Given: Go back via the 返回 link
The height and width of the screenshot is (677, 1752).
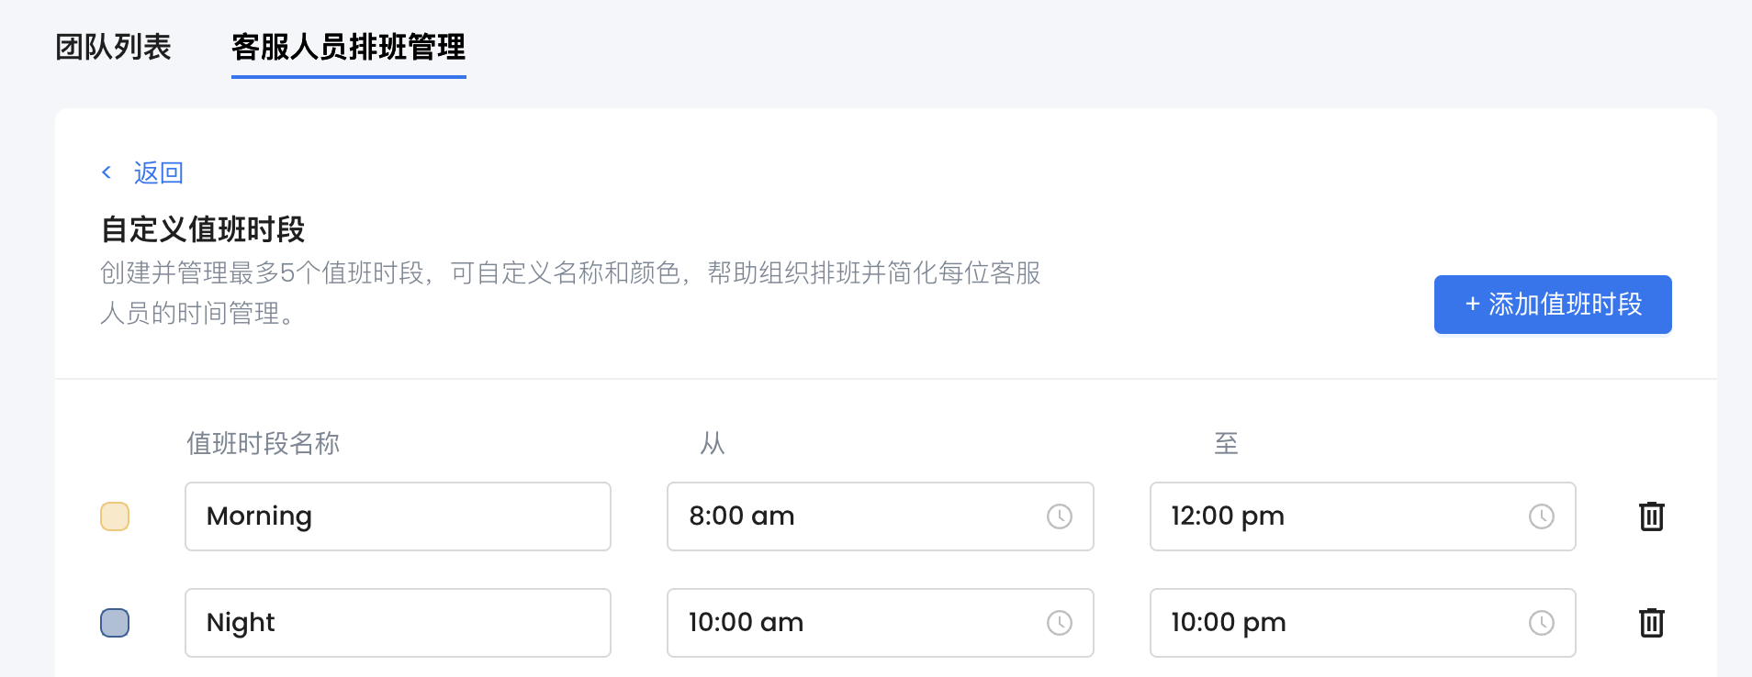Looking at the screenshot, I should click(158, 172).
